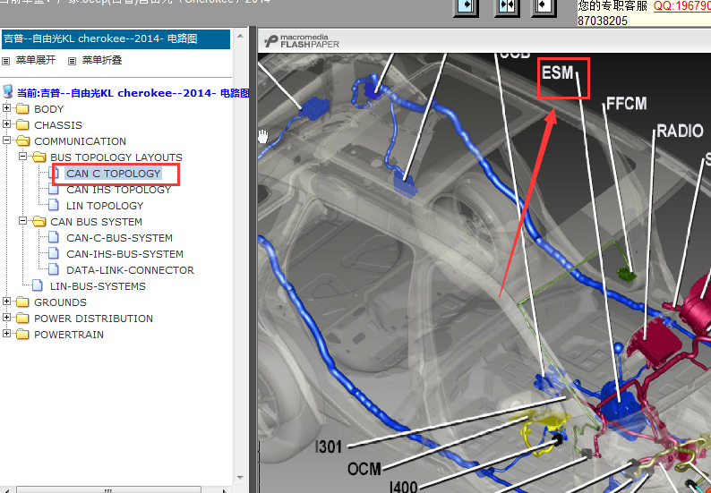Expand the POWERTRAIN folder node

pyautogui.click(x=6, y=334)
